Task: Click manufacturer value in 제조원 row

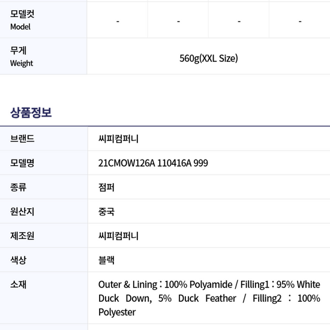Action: pos(118,236)
